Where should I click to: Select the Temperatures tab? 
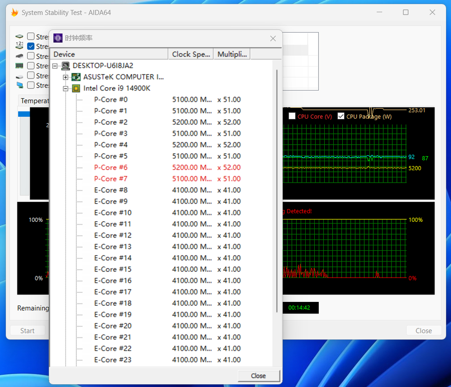click(x=34, y=101)
